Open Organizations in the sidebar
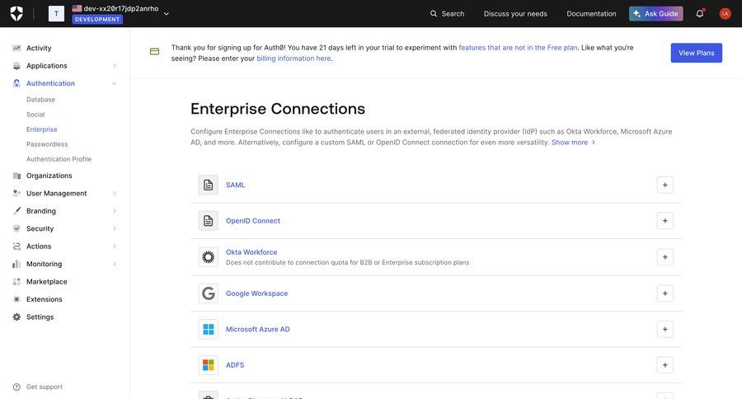742x399 pixels. pos(49,176)
